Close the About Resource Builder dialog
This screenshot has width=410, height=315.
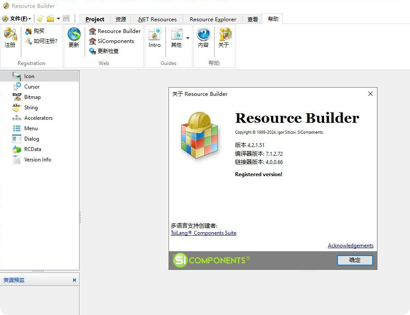pos(370,94)
